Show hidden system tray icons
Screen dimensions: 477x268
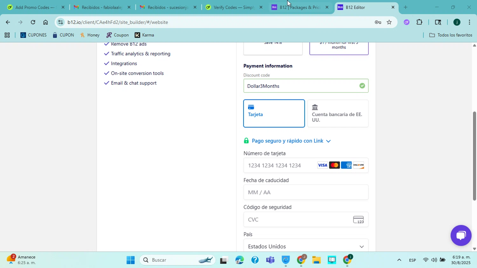tap(399, 260)
